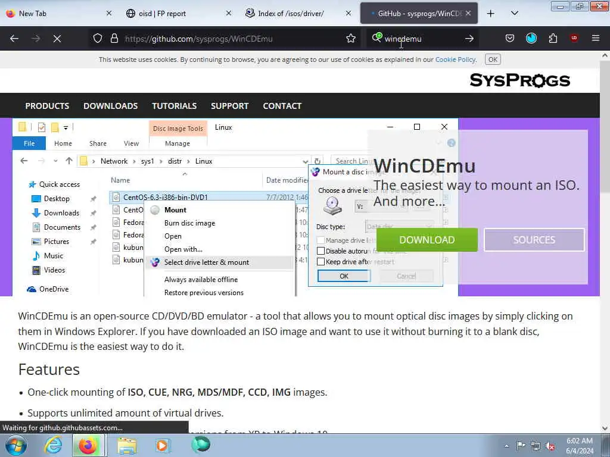
Task: Open the uBlock Origin extension icon
Action: [x=574, y=38]
